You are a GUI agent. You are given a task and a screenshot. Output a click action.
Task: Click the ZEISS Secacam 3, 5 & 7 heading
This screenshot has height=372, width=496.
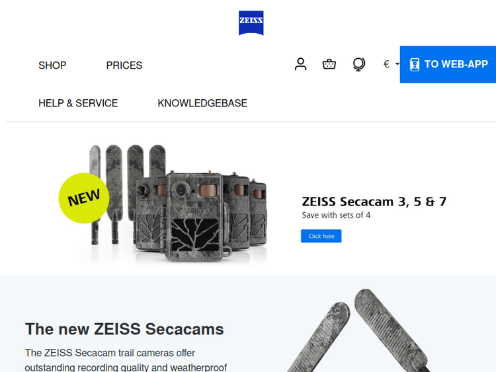click(x=374, y=202)
